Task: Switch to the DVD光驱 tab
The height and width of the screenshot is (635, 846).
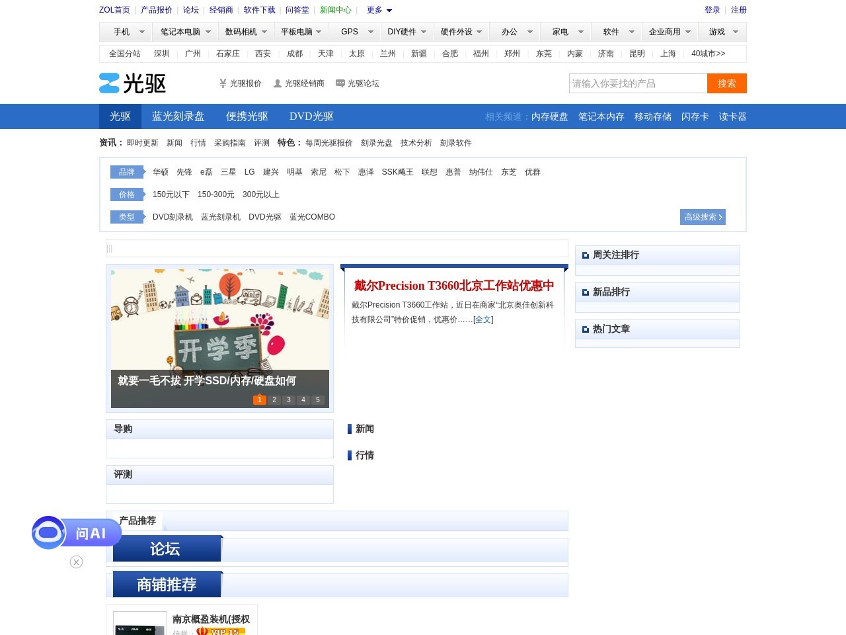Action: click(311, 116)
